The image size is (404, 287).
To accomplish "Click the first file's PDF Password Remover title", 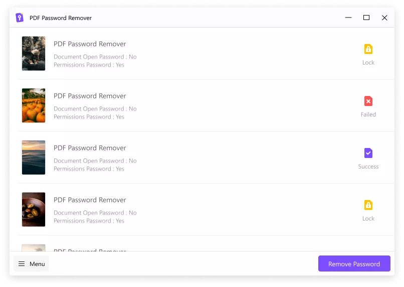I will (90, 44).
